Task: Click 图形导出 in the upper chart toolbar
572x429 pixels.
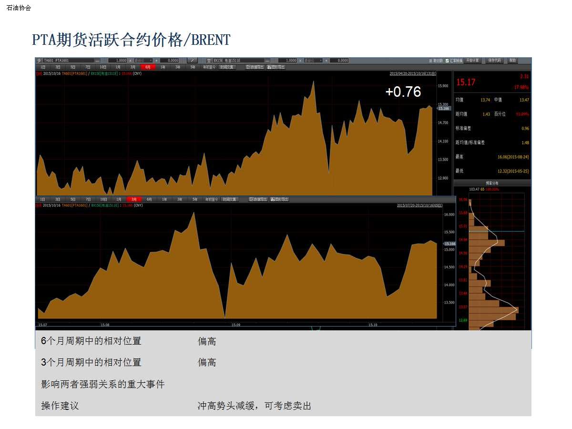Action: point(276,67)
